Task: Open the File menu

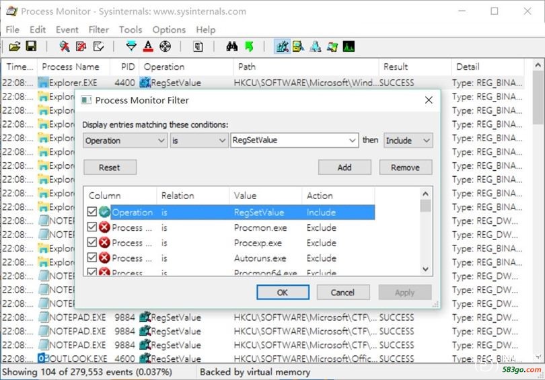Action: [13, 30]
